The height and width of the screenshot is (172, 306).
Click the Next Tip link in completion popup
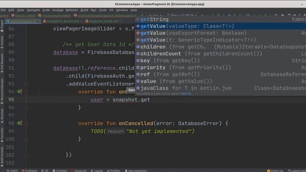coord(186,94)
